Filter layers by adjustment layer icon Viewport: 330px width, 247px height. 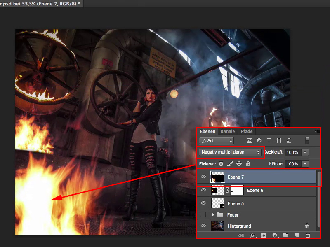[259, 140]
